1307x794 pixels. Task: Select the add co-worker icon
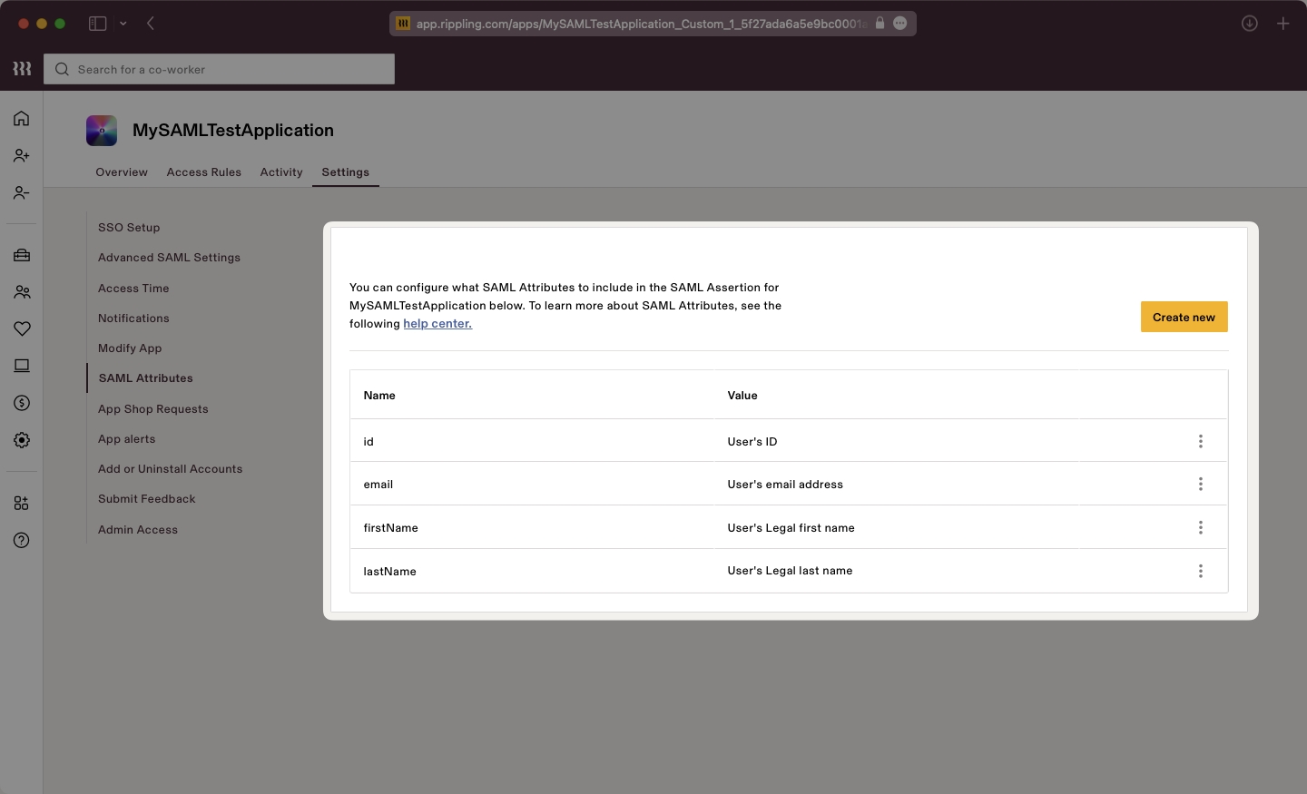click(x=21, y=155)
